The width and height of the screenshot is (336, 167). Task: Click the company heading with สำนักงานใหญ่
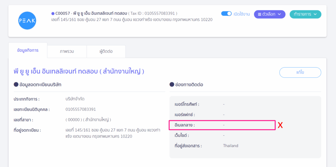click(x=79, y=71)
